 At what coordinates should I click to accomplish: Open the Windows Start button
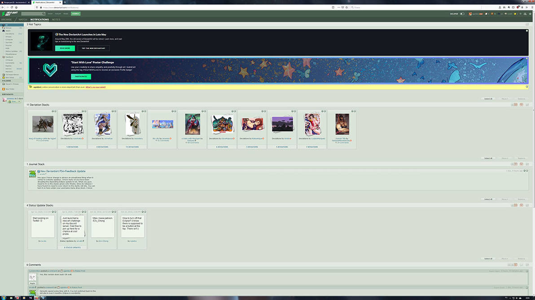(4, 298)
